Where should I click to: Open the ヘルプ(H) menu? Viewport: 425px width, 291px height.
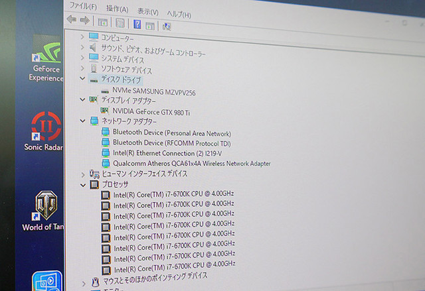tap(179, 14)
